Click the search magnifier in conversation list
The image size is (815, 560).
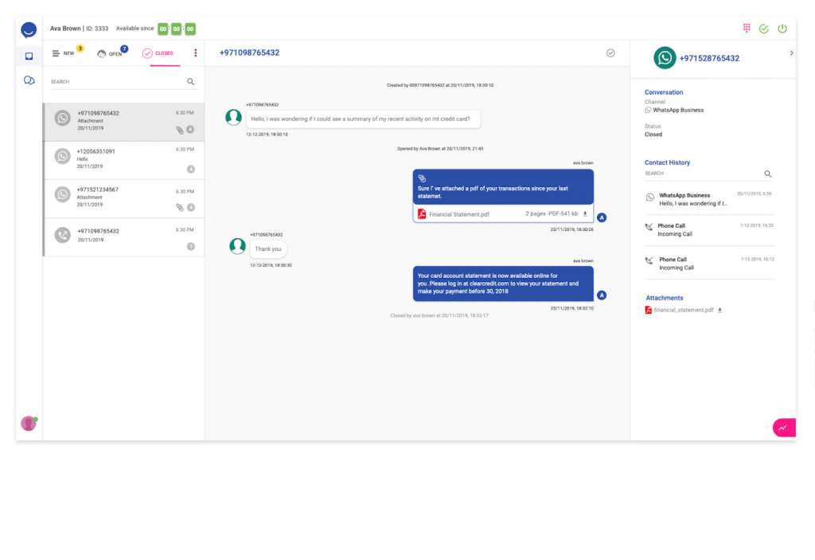[x=191, y=82]
